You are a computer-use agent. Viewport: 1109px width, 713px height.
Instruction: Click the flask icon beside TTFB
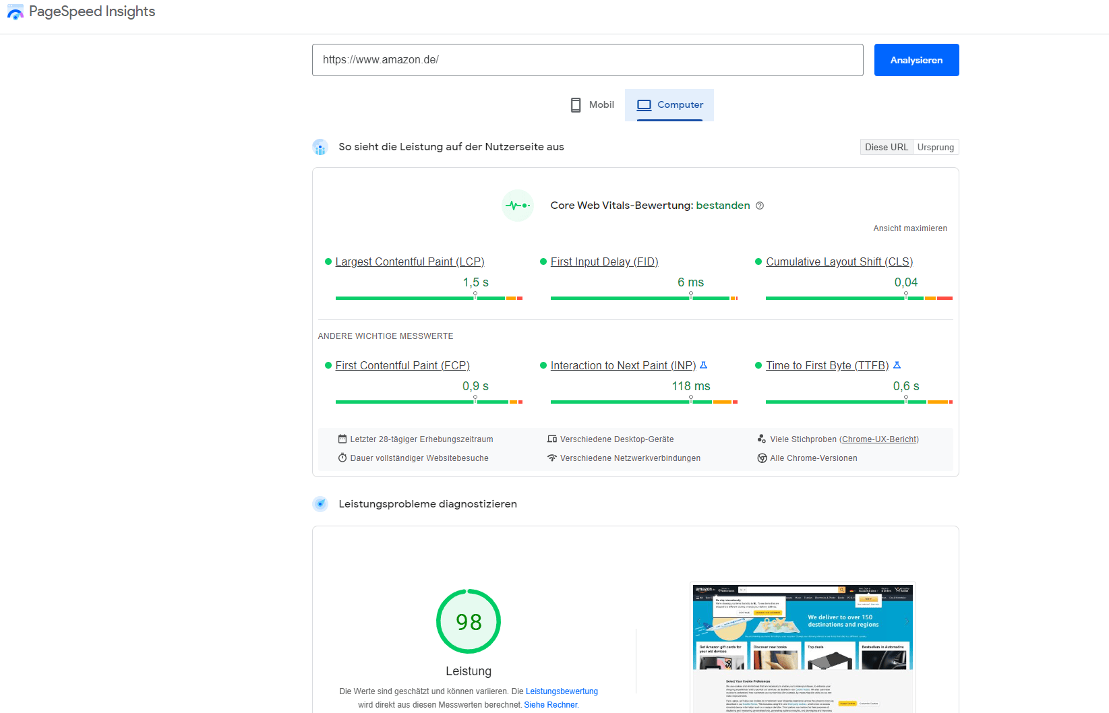(897, 365)
